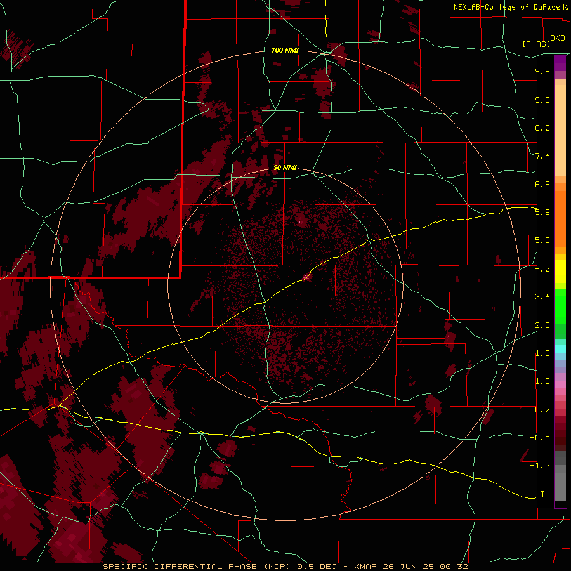Click the -1.3 value on the legend

[540, 466]
